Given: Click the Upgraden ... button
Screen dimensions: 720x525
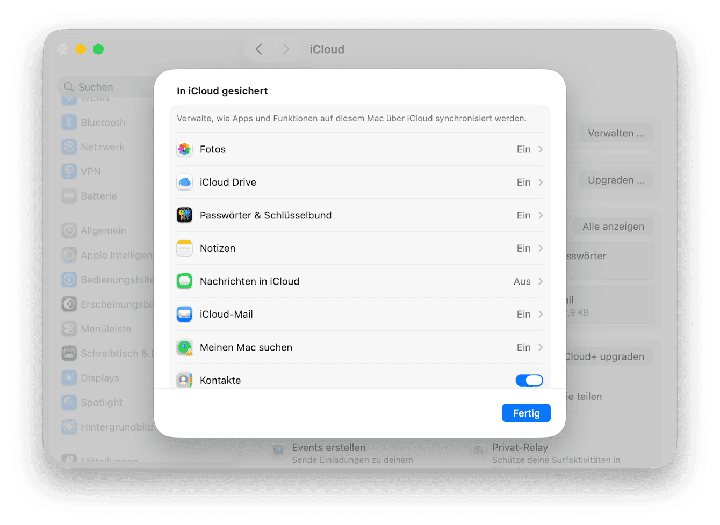Looking at the screenshot, I should [x=616, y=180].
